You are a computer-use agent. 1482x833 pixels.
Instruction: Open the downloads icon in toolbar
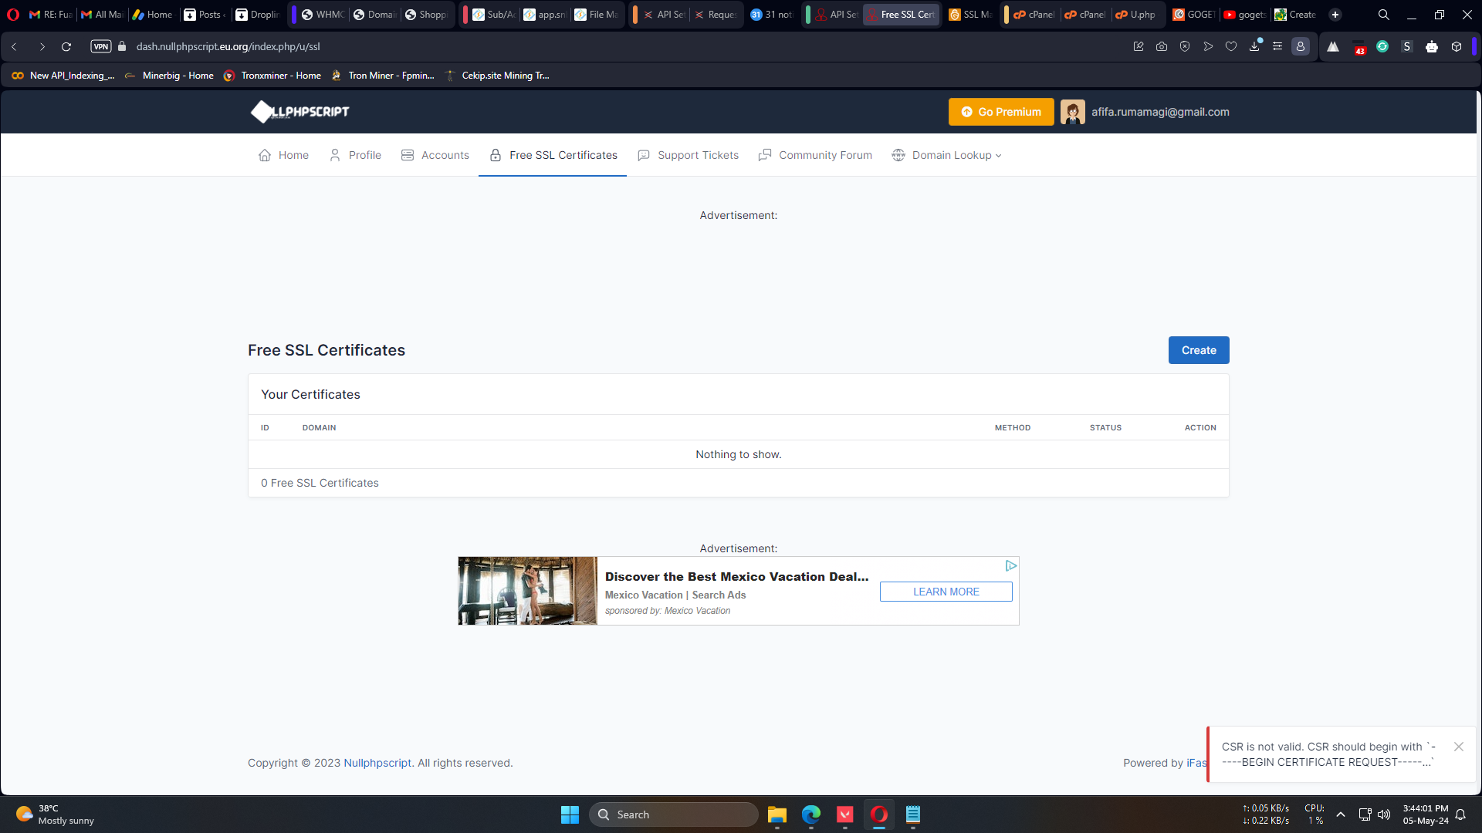pos(1254,46)
